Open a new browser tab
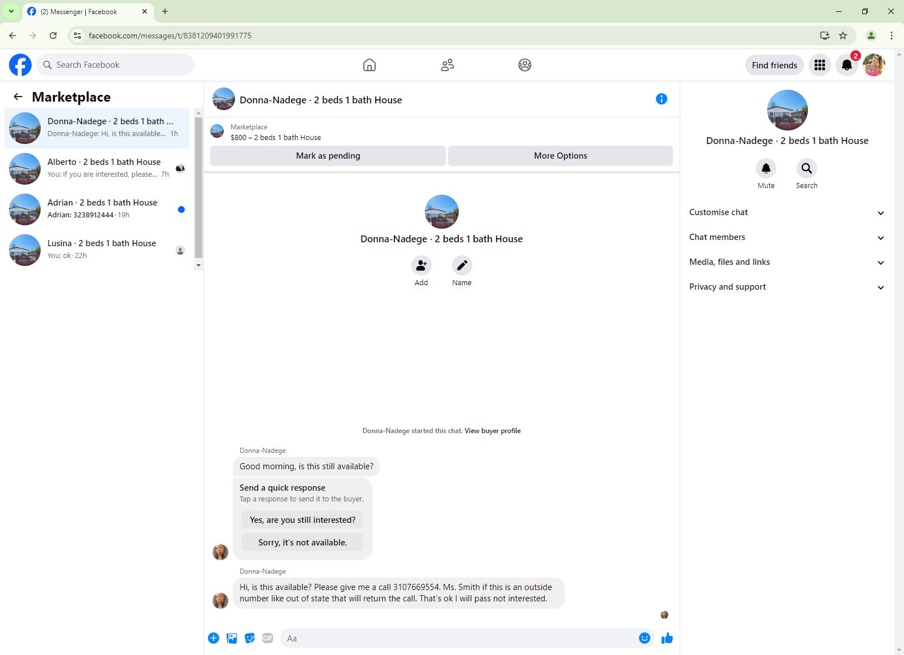Image resolution: width=904 pixels, height=655 pixels. 165,11
